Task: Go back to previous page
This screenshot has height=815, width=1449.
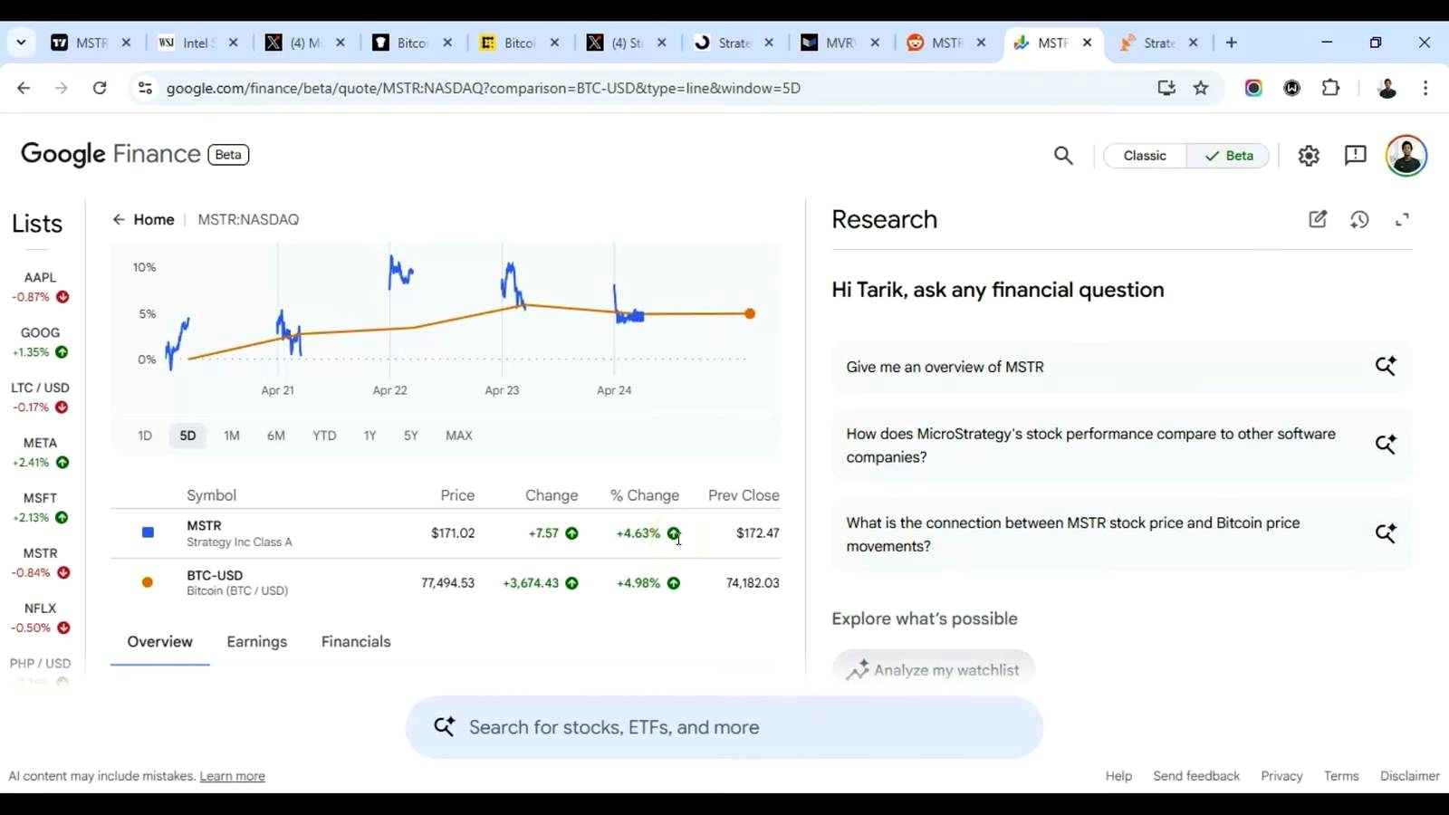Action: [x=24, y=88]
